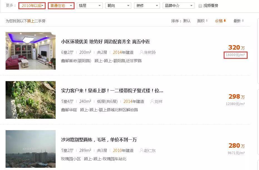Click the 240m² area text

coord(85,101)
